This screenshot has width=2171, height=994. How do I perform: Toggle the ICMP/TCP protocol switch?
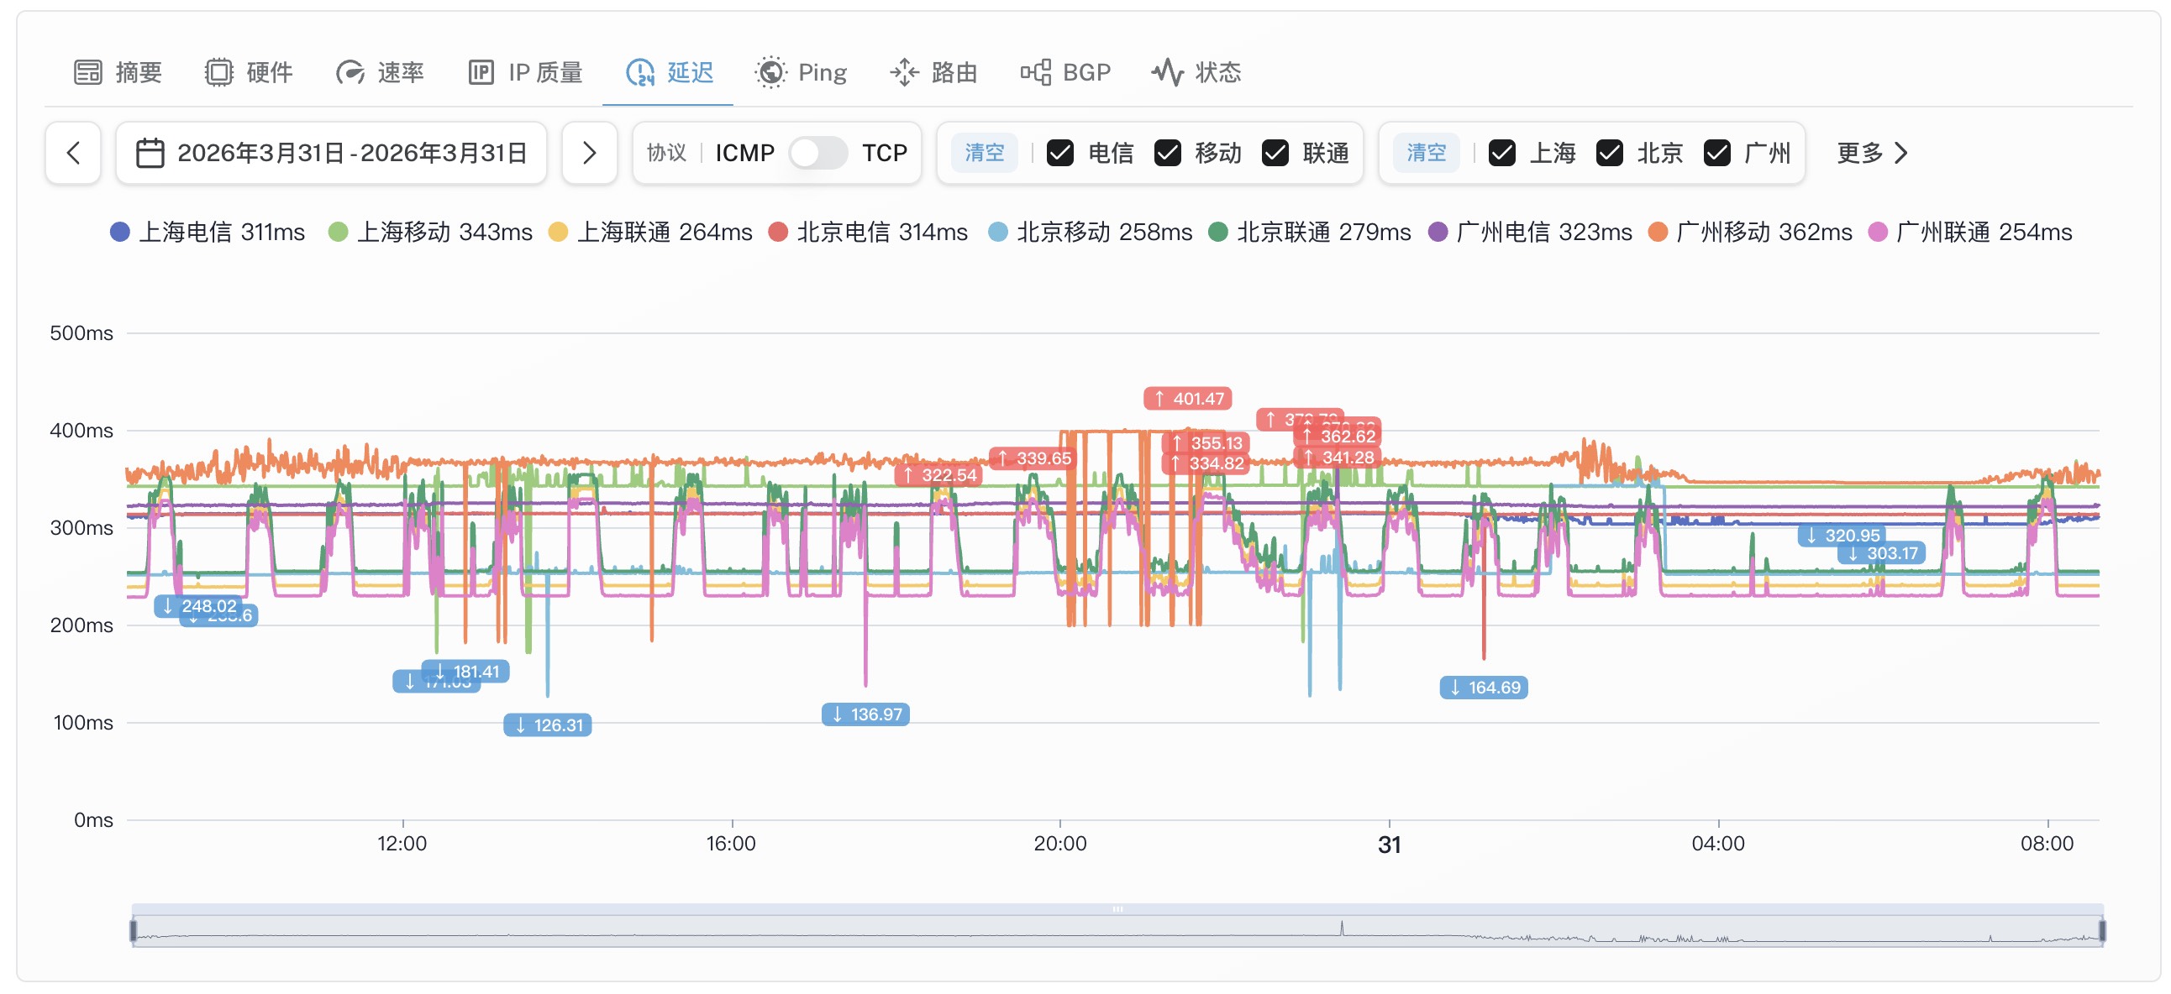coord(817,154)
